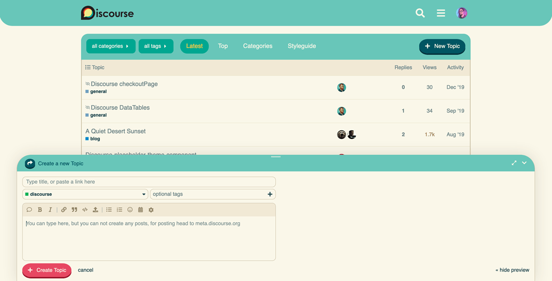Switch to the Top tab
The image size is (552, 281).
coord(223,46)
